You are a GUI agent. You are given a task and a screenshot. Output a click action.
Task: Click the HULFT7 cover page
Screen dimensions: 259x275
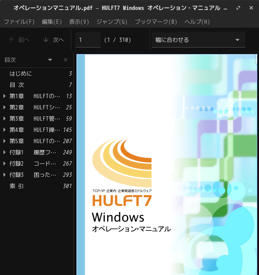pyautogui.click(x=167, y=164)
